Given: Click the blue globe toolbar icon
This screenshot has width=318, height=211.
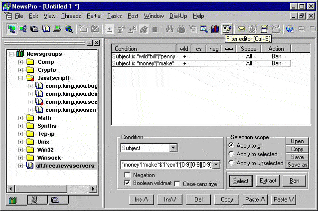Looking at the screenshot, I should tap(290, 29).
